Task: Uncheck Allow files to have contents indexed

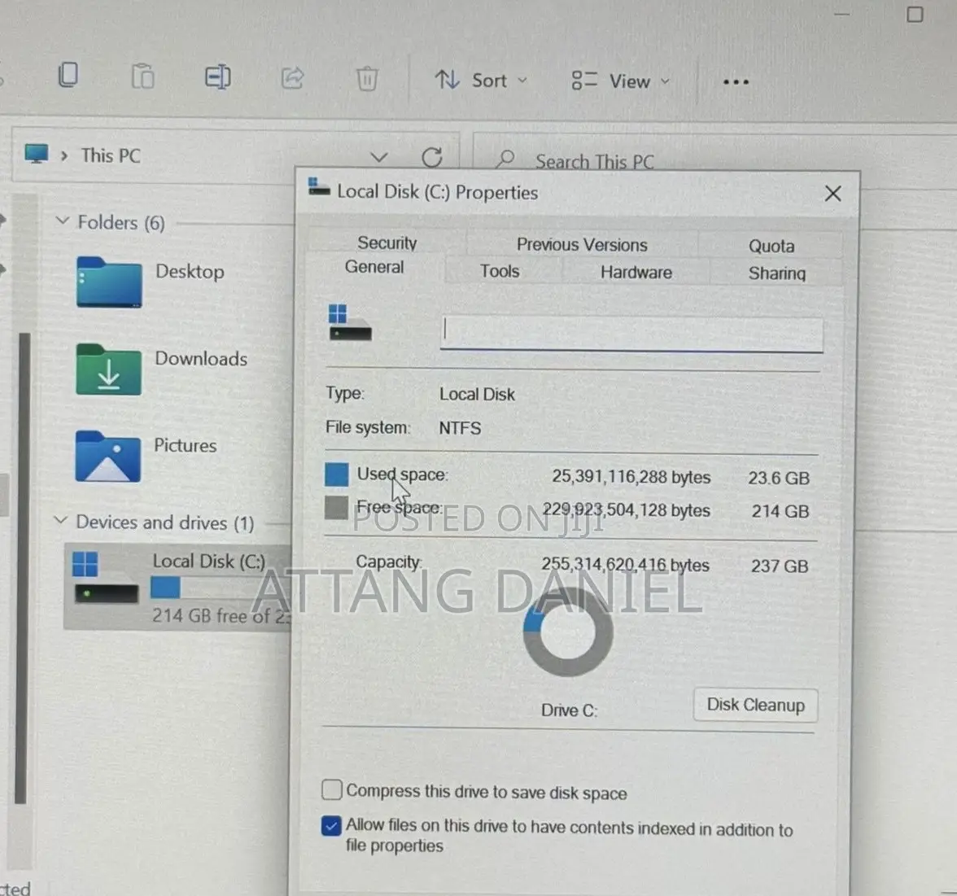Action: point(331,826)
